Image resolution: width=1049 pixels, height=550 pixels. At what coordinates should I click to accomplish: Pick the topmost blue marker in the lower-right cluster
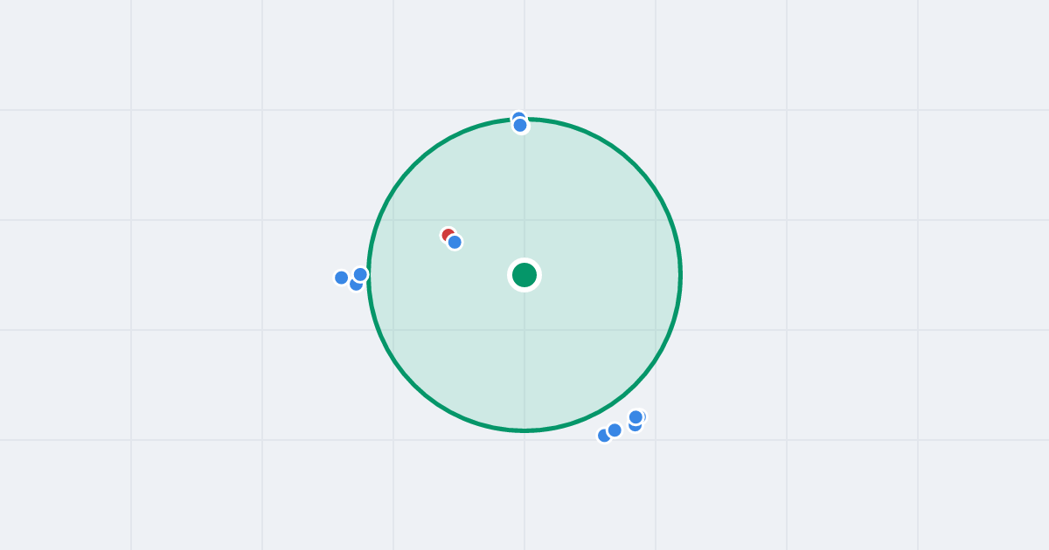pos(636,417)
